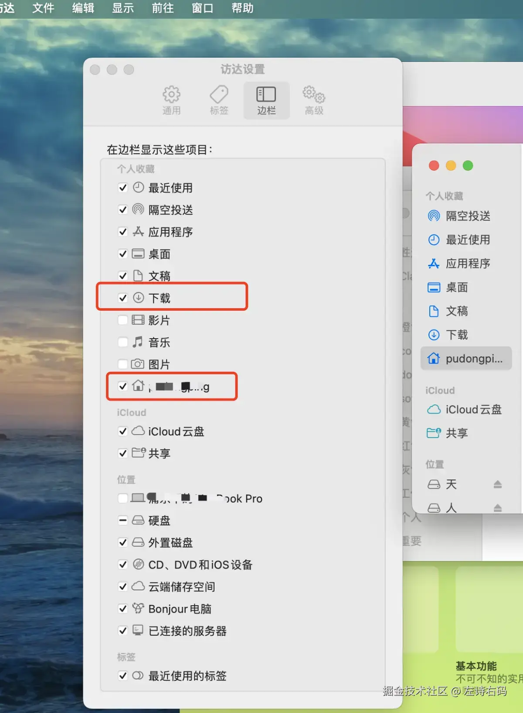Click the film strip icon beside 影片
This screenshot has width=523, height=713.
[138, 320]
